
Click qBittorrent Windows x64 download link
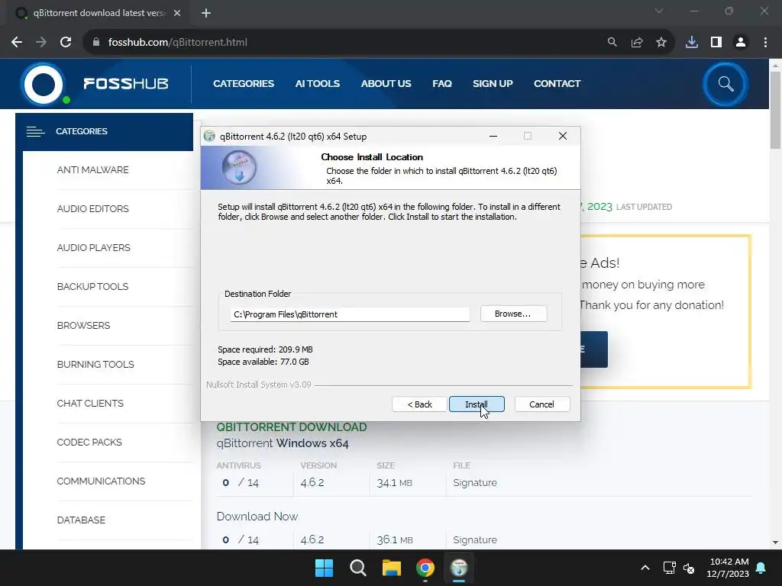283,443
